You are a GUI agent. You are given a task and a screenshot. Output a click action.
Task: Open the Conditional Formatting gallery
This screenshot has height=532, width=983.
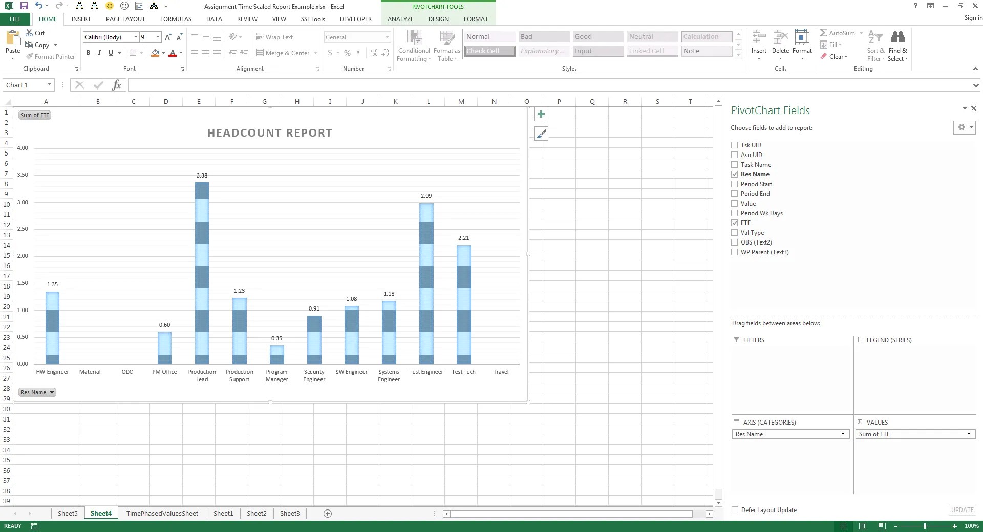point(414,45)
